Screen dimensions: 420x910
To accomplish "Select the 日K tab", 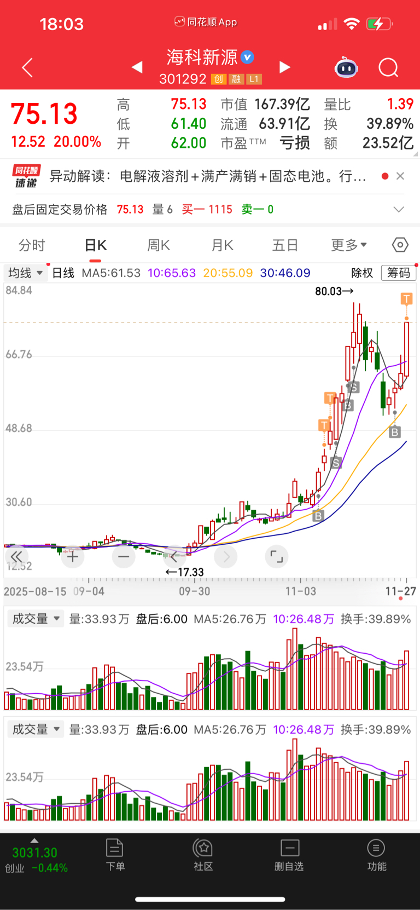I will pos(96,245).
